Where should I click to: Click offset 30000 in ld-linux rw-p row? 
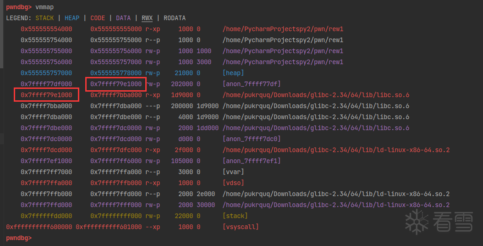(x=206, y=205)
